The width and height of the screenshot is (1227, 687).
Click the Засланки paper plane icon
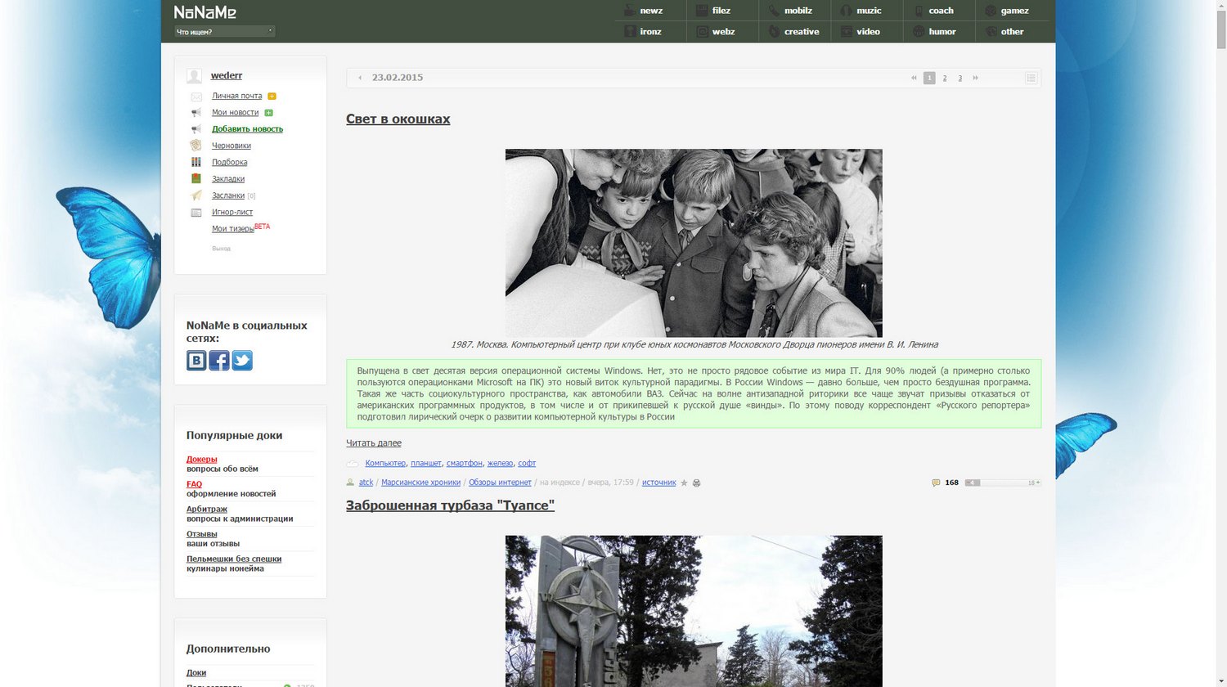click(x=196, y=195)
